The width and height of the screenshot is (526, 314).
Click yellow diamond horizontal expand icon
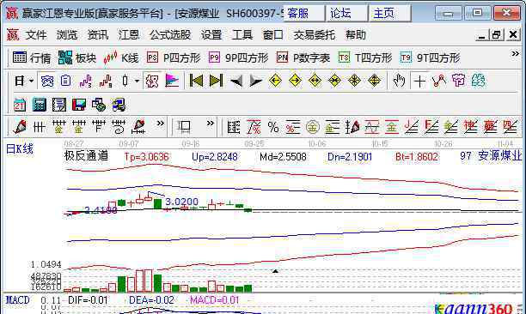tap(315, 81)
